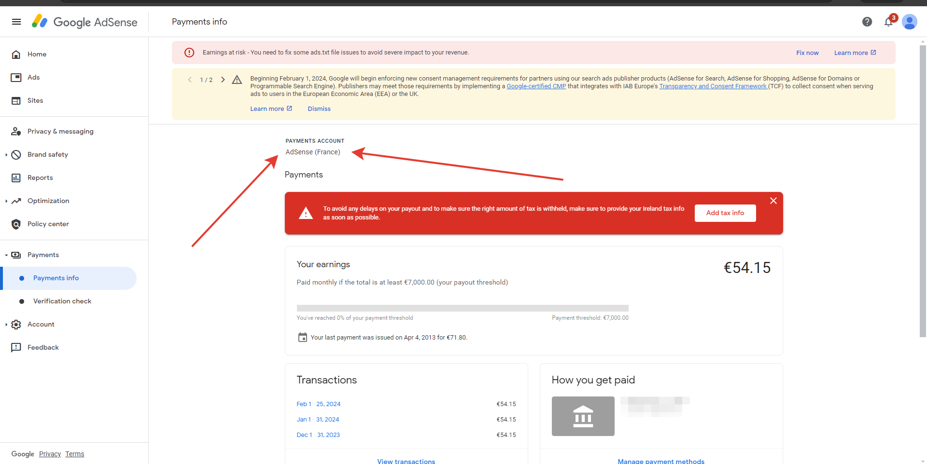Expand the Account menu arrow
This screenshot has height=464, width=927.
click(x=6, y=324)
